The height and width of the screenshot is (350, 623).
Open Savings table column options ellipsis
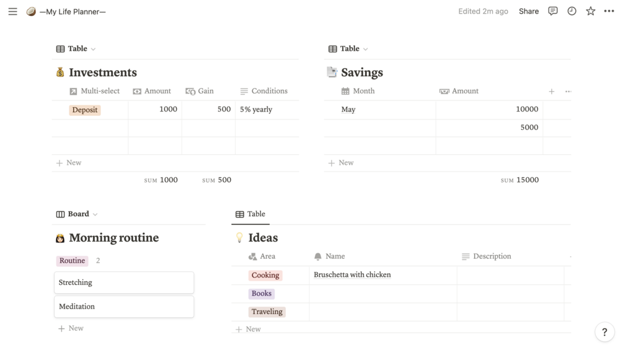568,91
